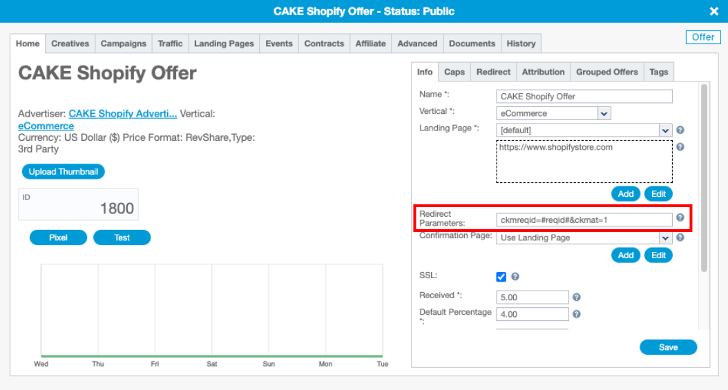
Task: Click the Sat label on the chart
Action: (x=212, y=364)
